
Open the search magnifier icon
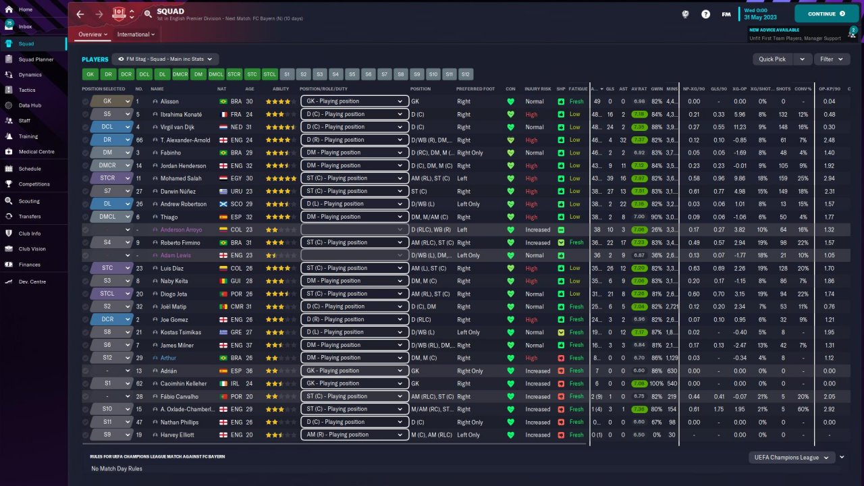coord(148,13)
